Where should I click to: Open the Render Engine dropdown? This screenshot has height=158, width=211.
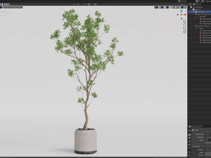[x=208, y=134]
